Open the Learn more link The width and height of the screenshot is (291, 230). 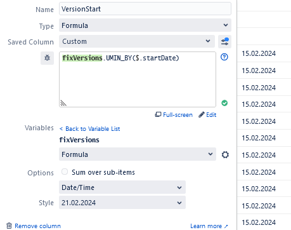click(209, 226)
